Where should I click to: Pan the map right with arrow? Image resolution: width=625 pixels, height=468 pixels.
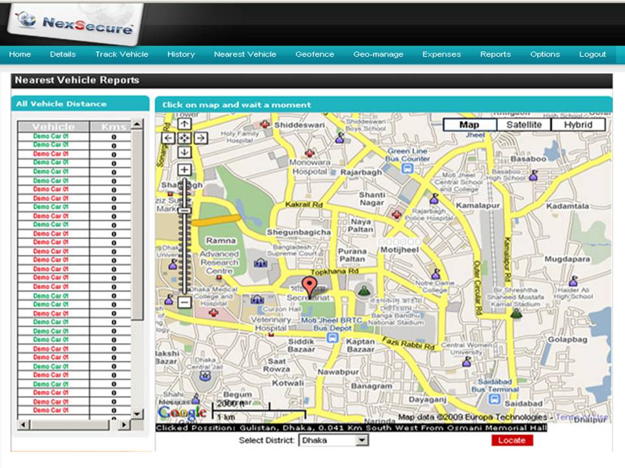tap(201, 138)
